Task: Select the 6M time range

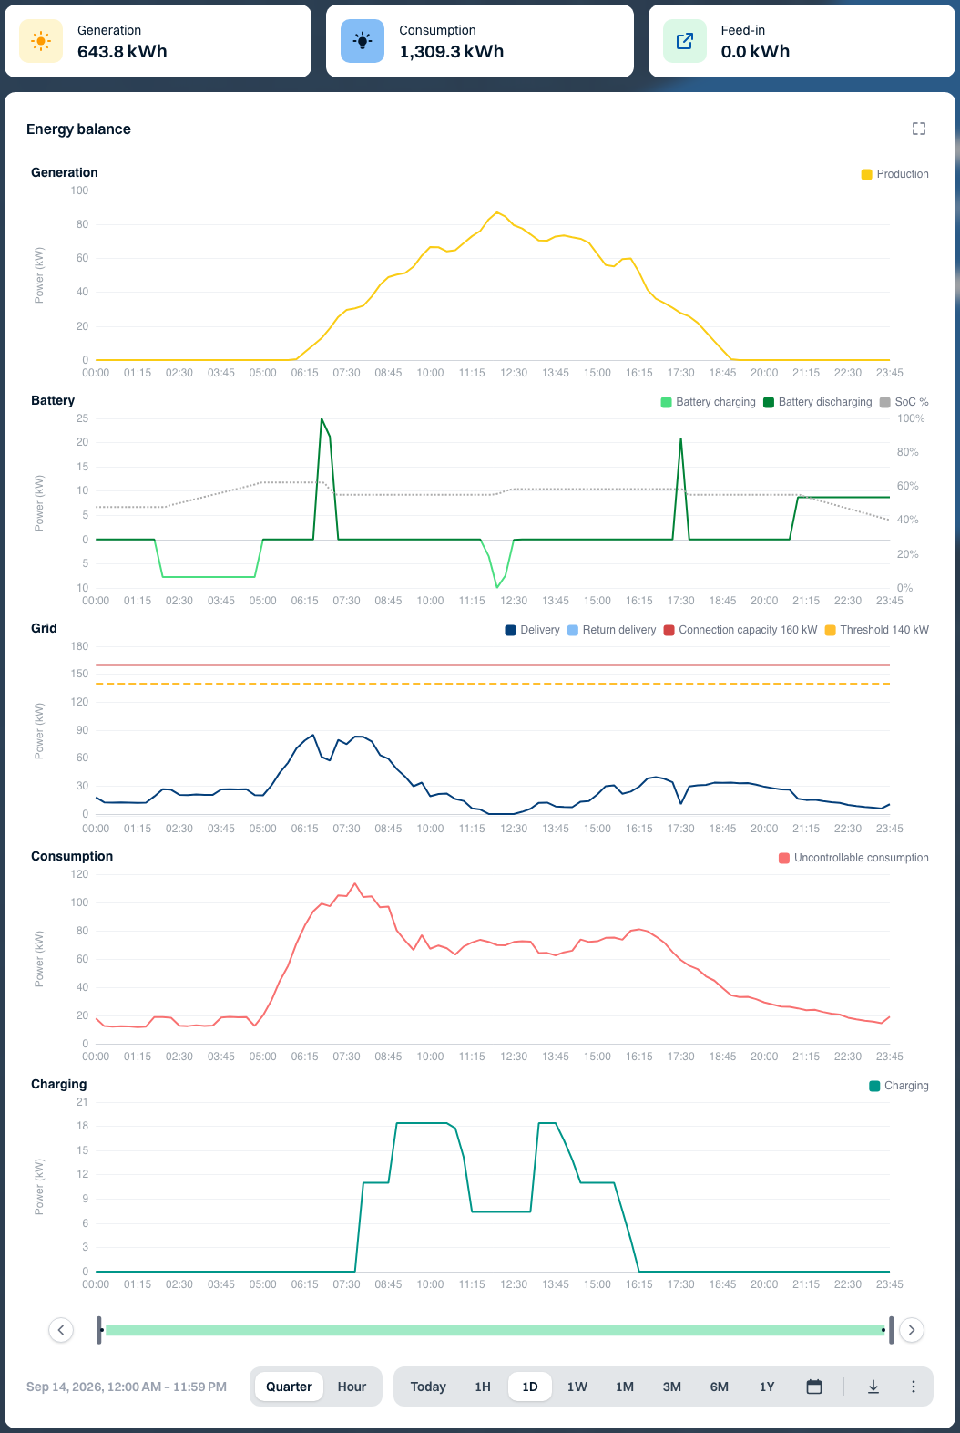Action: coord(720,1387)
